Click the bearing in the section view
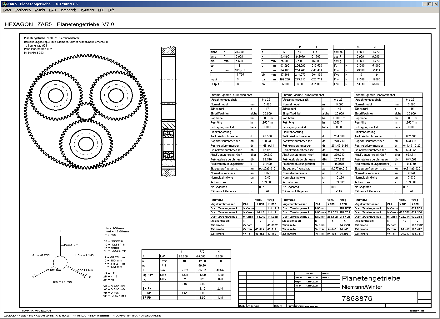The width and height of the screenshot is (440, 319). click(168, 144)
